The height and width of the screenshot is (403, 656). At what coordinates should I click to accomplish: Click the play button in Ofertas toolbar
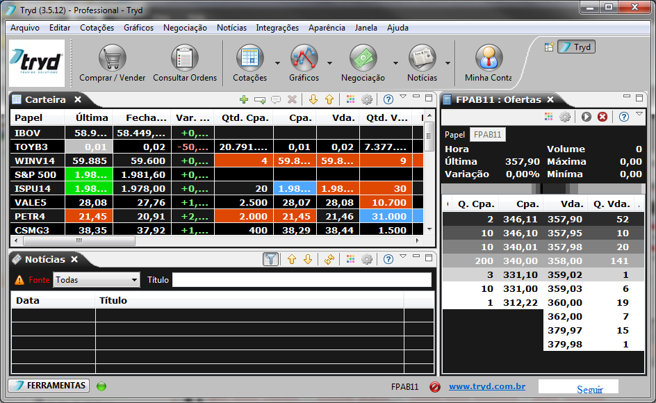point(586,117)
